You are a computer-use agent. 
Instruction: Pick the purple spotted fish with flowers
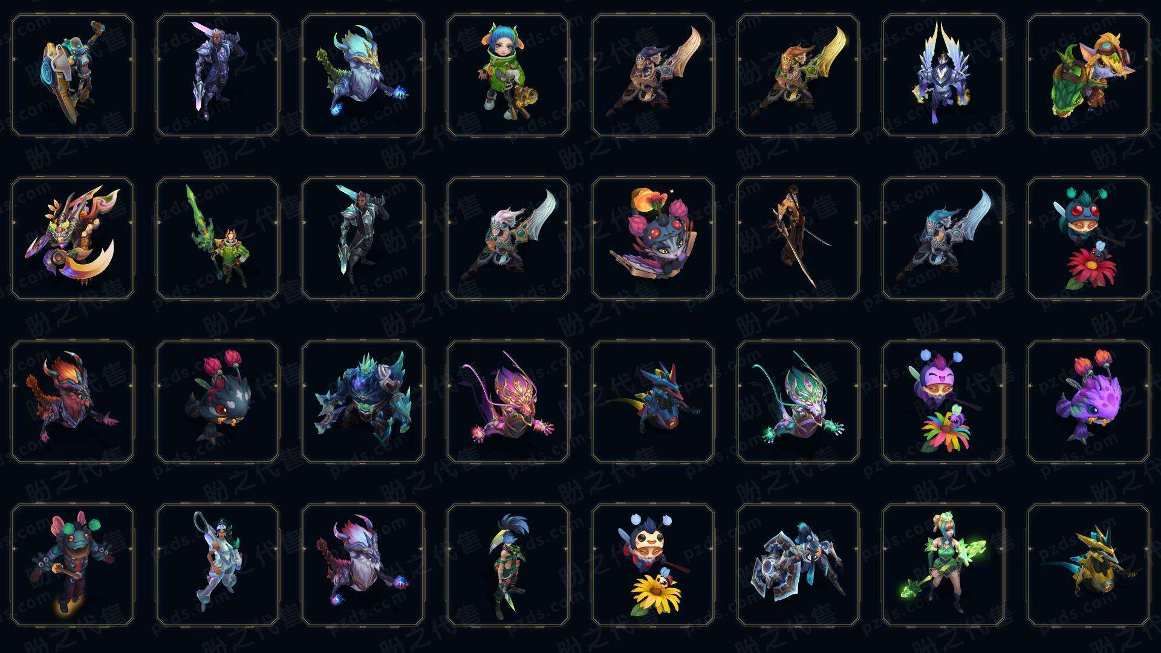[x=1088, y=401]
